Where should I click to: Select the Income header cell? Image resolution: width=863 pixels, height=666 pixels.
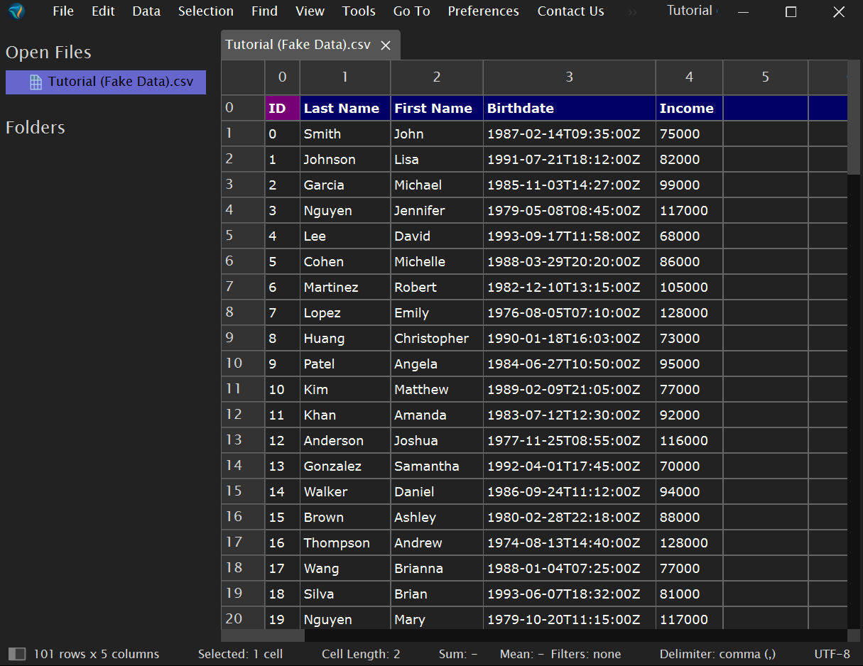686,107
